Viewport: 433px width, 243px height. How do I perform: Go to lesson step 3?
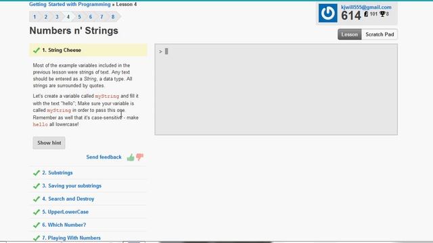[x=57, y=17]
